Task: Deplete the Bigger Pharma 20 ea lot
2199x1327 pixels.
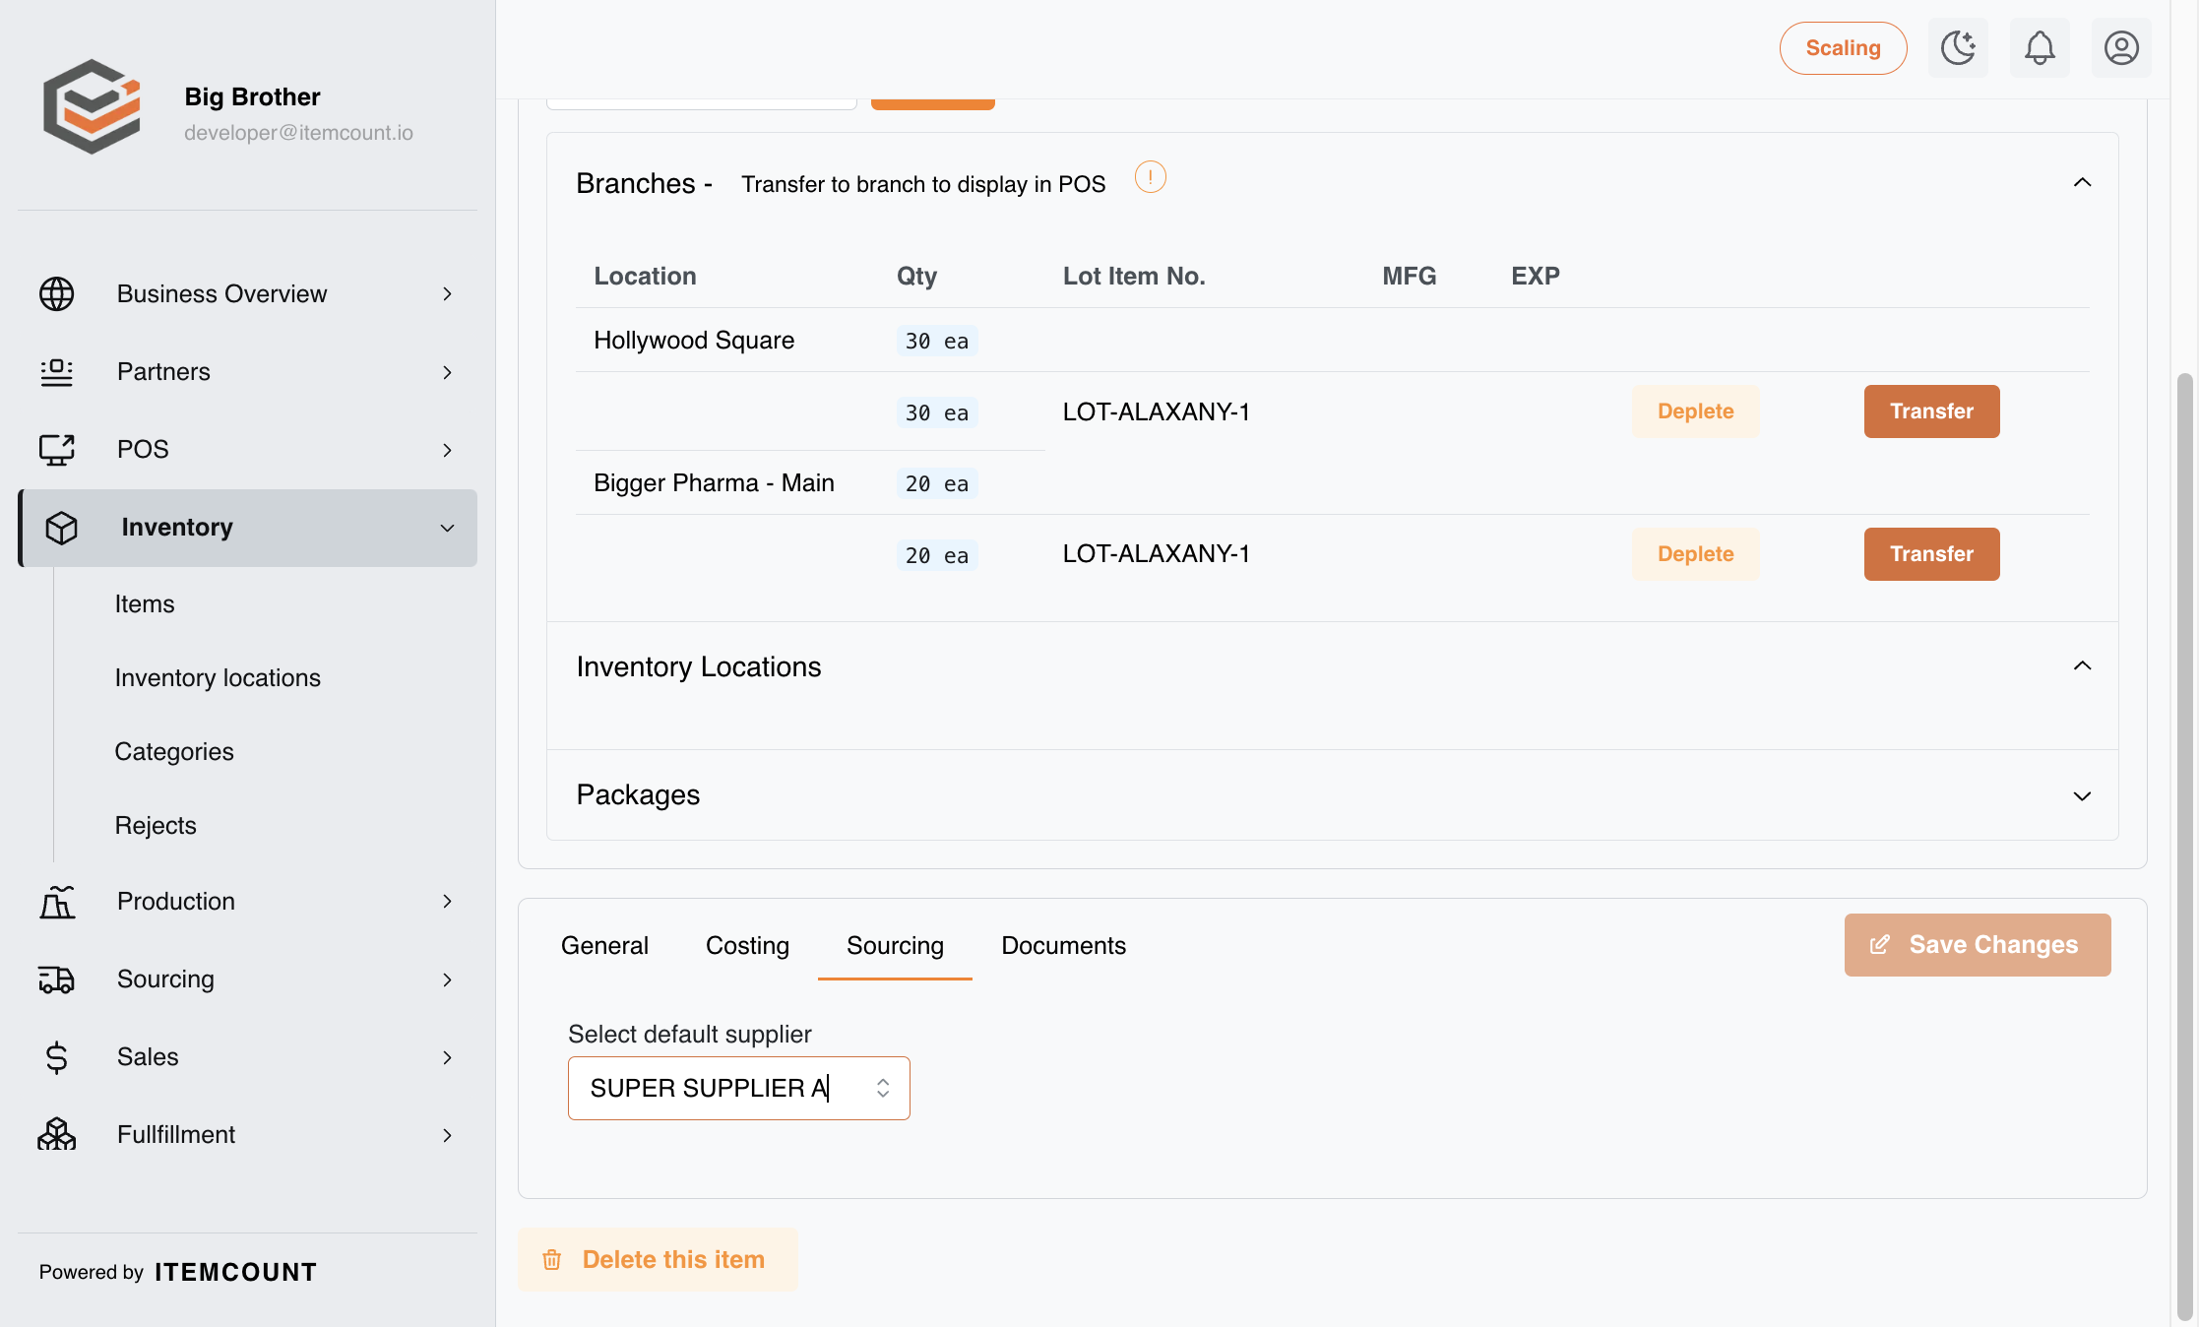Action: (1695, 554)
